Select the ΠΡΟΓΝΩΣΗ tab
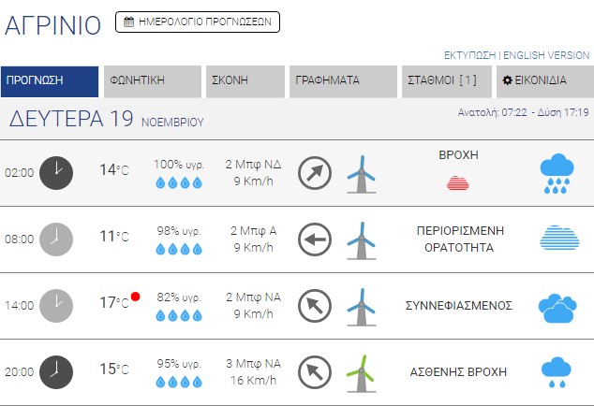Image resolution: width=594 pixels, height=406 pixels. (50, 80)
